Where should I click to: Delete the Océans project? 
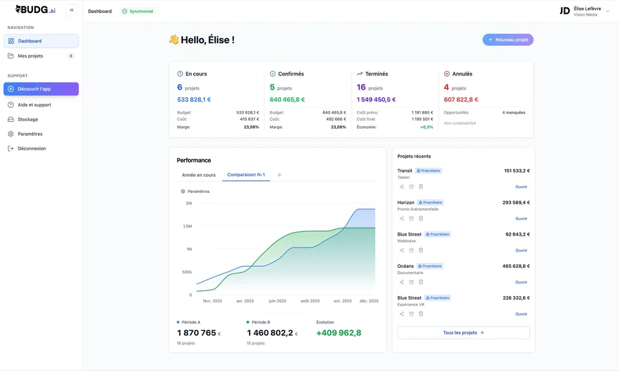pyautogui.click(x=421, y=282)
